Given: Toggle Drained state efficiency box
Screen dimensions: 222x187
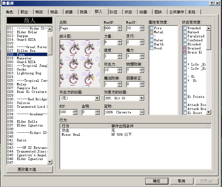Looking at the screenshot, I should coord(185,48).
